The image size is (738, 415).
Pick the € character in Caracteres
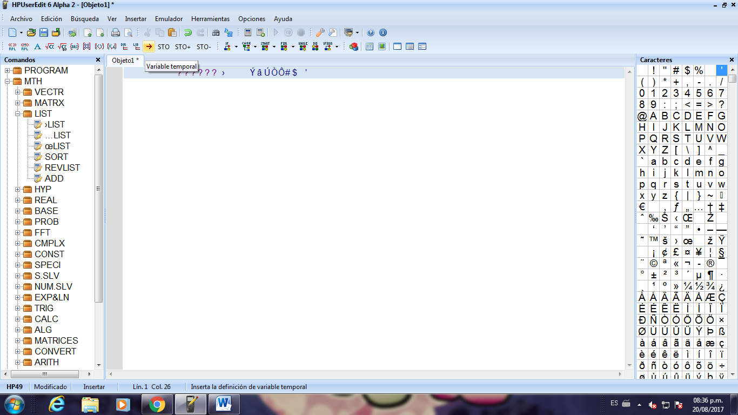642,207
